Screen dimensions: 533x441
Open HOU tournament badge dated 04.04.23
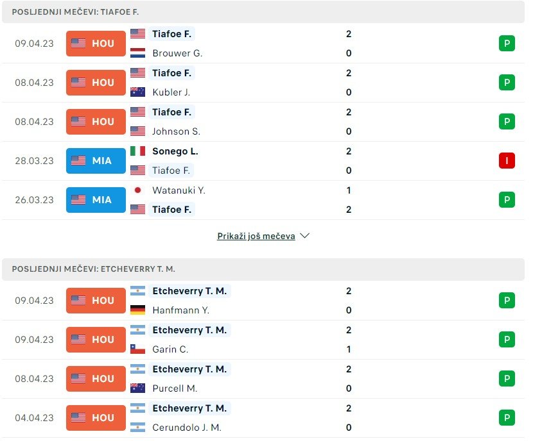[x=96, y=418]
